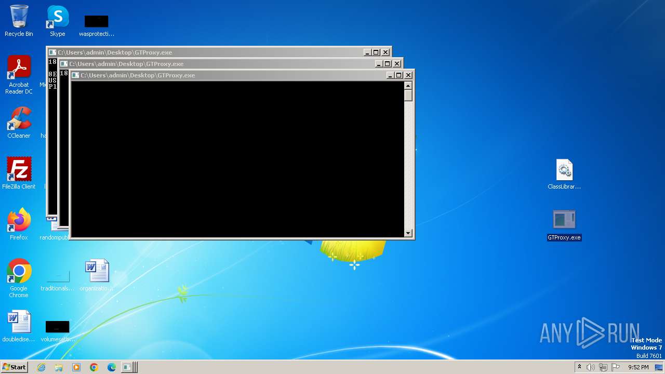Select the wasprotecti... desktop file
The width and height of the screenshot is (665, 374).
pos(97,25)
